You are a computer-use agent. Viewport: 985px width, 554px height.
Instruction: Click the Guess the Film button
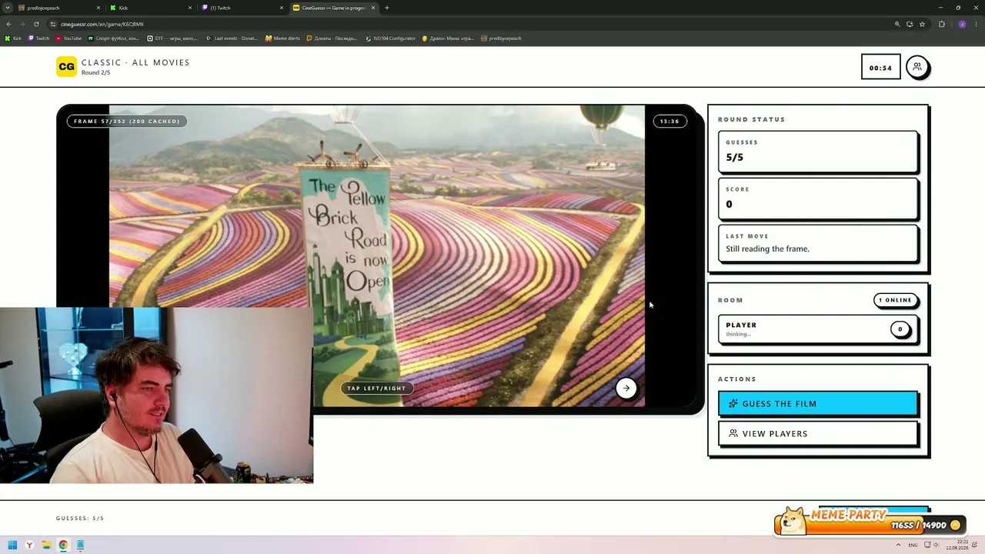(817, 403)
